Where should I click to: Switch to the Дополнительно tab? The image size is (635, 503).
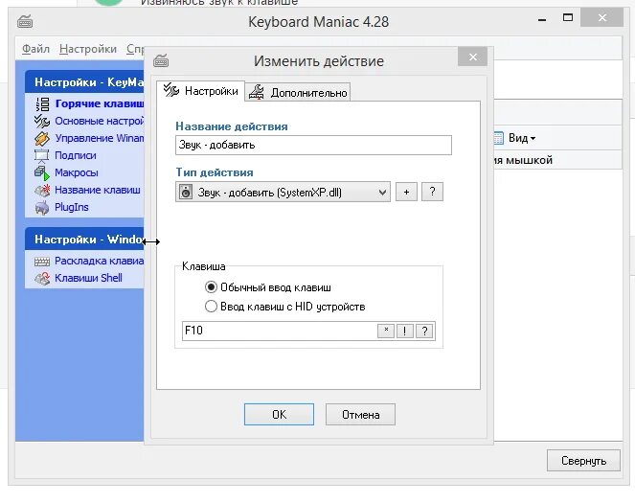coord(298,92)
